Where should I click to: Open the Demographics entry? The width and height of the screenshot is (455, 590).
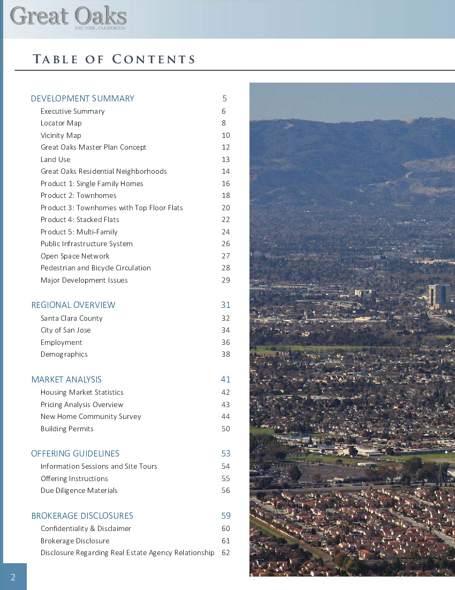(64, 355)
